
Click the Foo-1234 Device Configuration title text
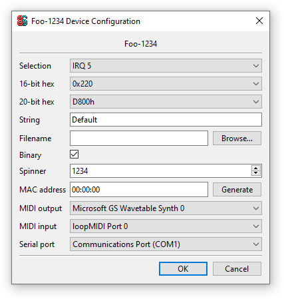pyautogui.click(x=86, y=21)
